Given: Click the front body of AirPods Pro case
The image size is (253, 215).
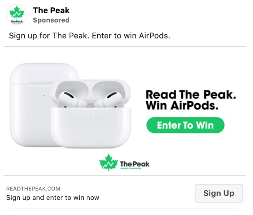Looking at the screenshot, I should [90, 127].
